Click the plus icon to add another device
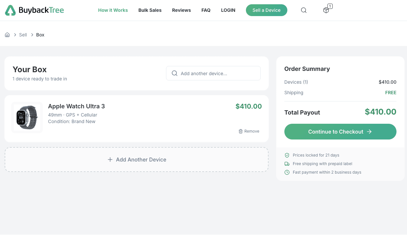407x236 pixels. (110, 160)
